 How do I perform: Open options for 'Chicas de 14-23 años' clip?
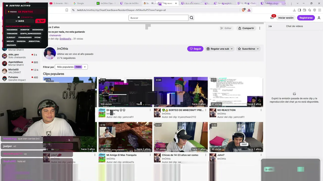206,155
